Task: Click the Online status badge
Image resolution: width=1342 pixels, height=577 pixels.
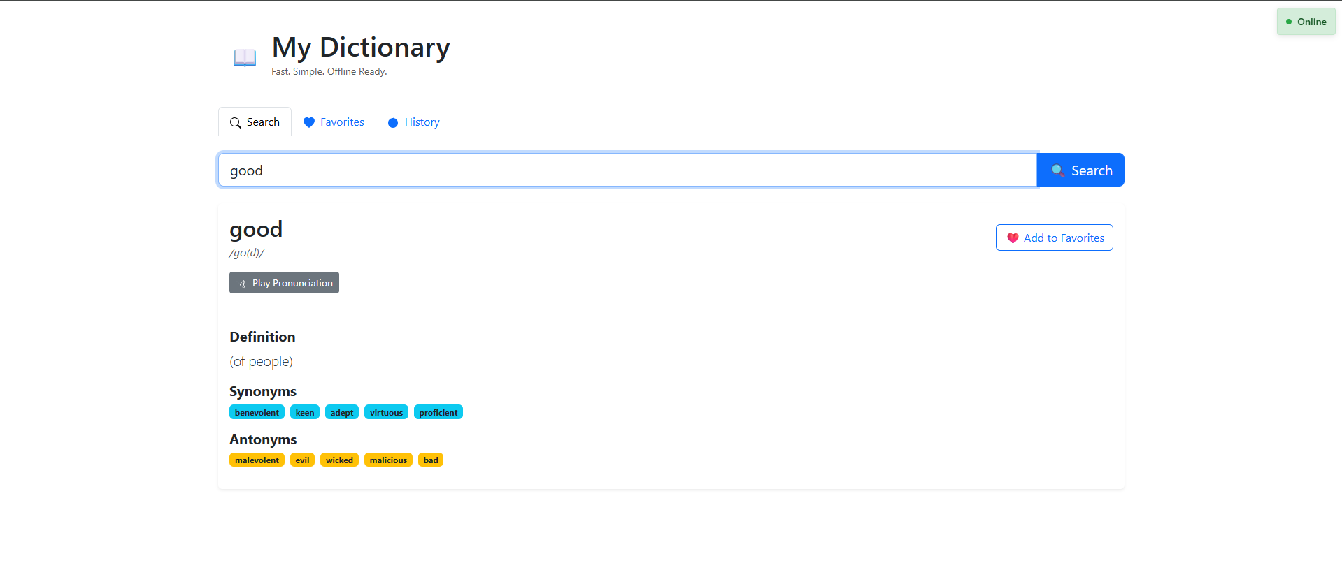Action: pyautogui.click(x=1305, y=22)
